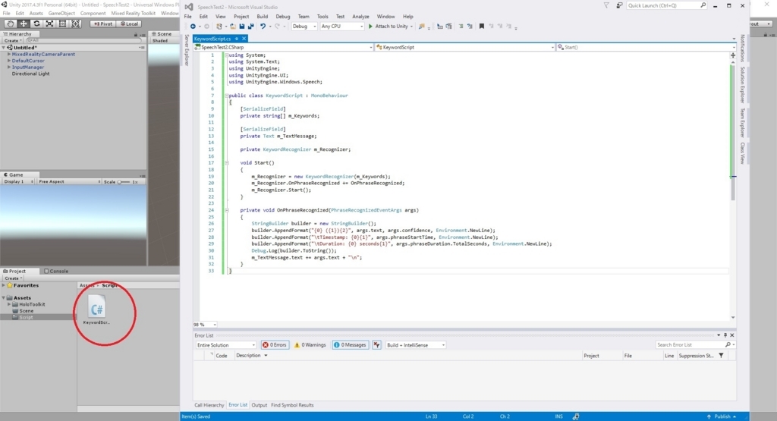This screenshot has height=421, width=777.
Task: Toggle the 0 Messages filter button
Action: click(x=350, y=344)
